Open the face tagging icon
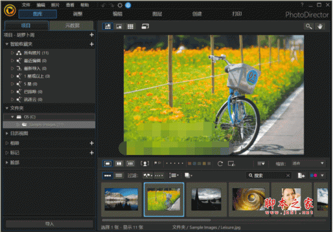Viewport: 333px width, 232px height. pyautogui.click(x=145, y=164)
